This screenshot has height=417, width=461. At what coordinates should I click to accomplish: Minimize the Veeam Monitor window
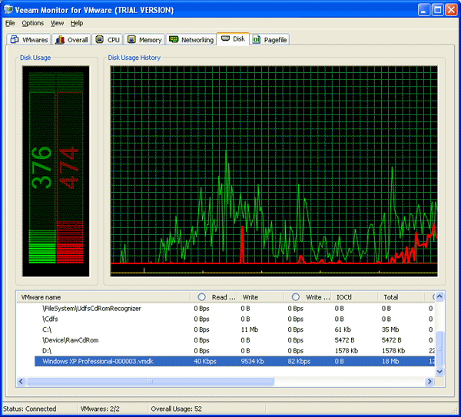(x=423, y=10)
